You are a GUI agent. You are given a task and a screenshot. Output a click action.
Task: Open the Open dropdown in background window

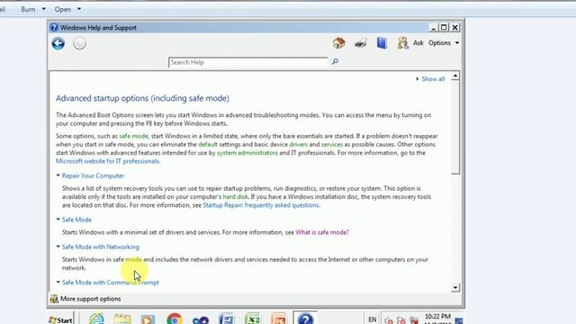click(x=67, y=9)
